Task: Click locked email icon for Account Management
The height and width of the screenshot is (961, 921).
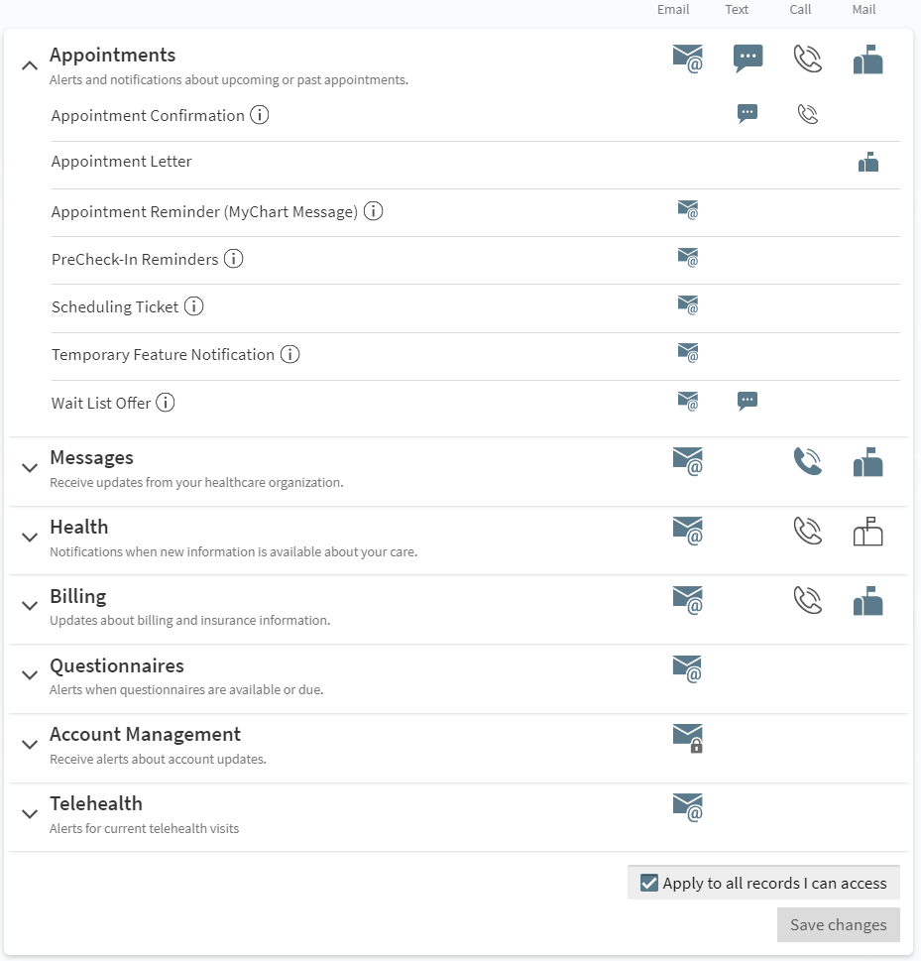Action: pyautogui.click(x=687, y=738)
